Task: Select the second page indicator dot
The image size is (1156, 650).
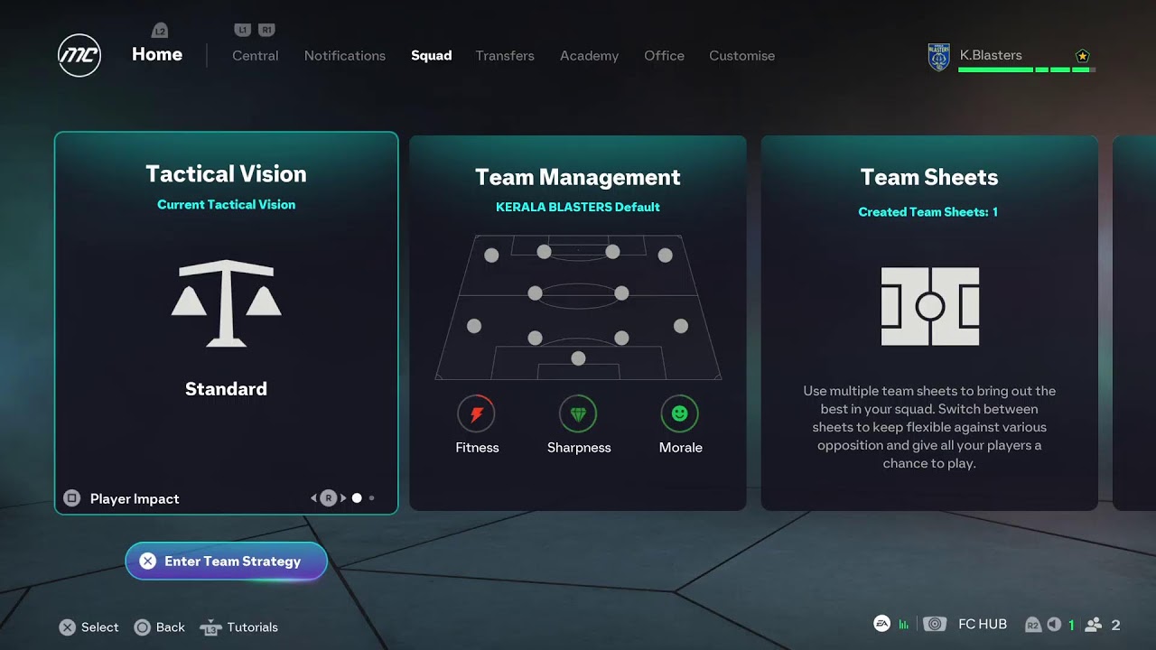Action: click(x=371, y=498)
